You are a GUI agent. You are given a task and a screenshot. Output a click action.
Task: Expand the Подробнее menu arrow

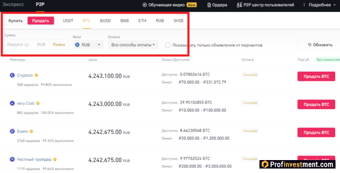[x=334, y=5]
